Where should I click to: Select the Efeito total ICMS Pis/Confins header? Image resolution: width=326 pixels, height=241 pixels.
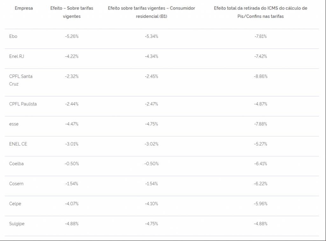(x=260, y=12)
